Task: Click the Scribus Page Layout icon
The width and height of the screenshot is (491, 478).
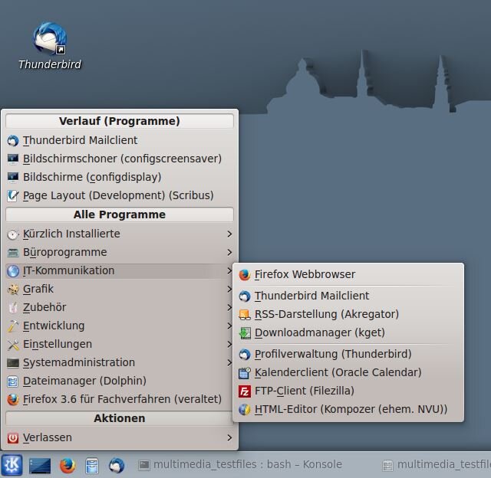Action: (x=13, y=195)
